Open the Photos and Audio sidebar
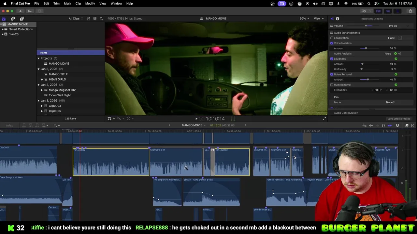The image size is (417, 234). click(x=13, y=19)
